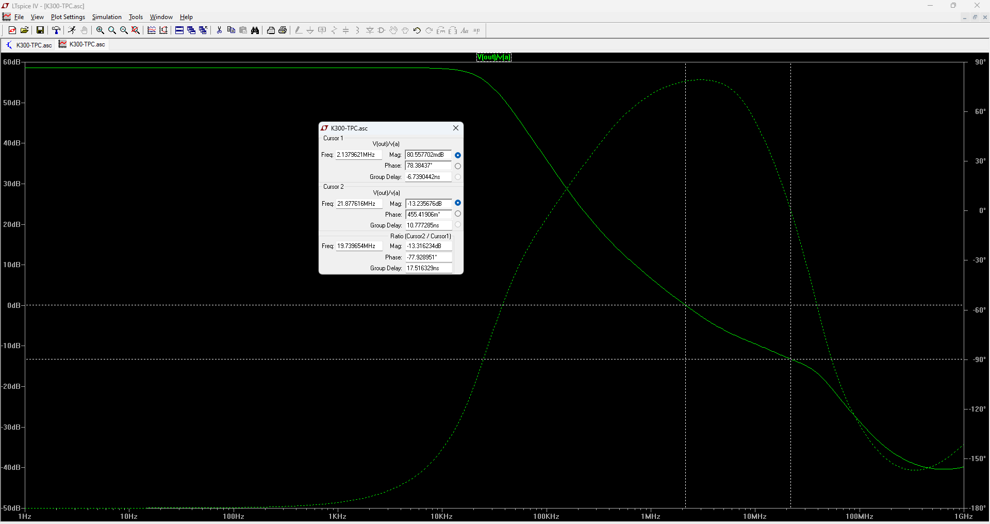
Task: Click the Text 'Aa' toolbar icon
Action: tap(465, 30)
